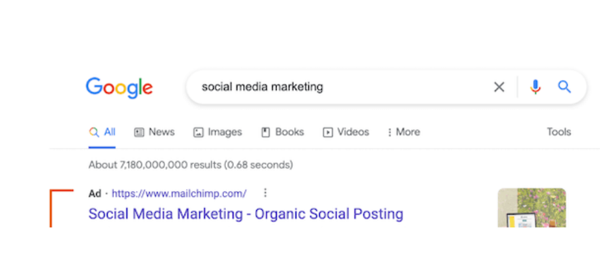Image resolution: width=600 pixels, height=274 pixels.
Task: Open the three-dot options beside the Mailchimp ad
Action: [x=265, y=193]
